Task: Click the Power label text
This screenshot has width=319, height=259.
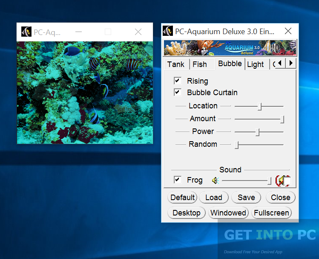Action: point(203,131)
